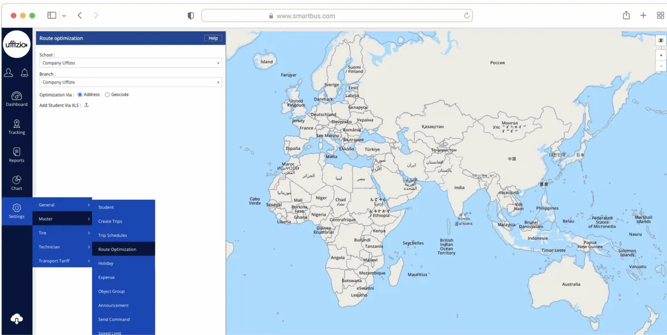Open Holiday menu item
This screenshot has width=667, height=335.
123,263
